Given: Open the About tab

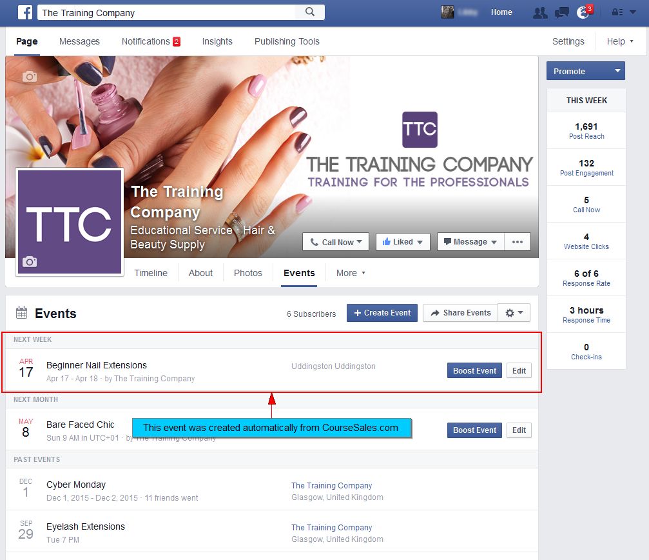Looking at the screenshot, I should pyautogui.click(x=200, y=273).
